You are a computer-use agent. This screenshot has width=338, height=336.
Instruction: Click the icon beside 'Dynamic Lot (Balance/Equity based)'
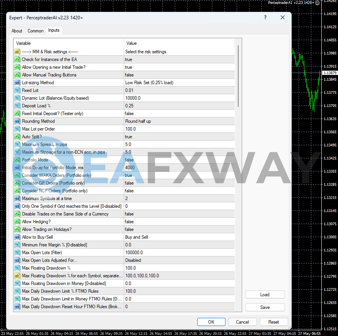click(17, 98)
